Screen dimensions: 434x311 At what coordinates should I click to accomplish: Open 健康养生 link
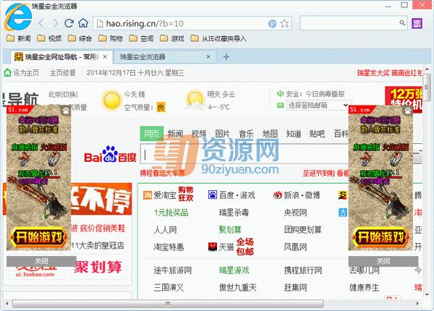point(364,287)
